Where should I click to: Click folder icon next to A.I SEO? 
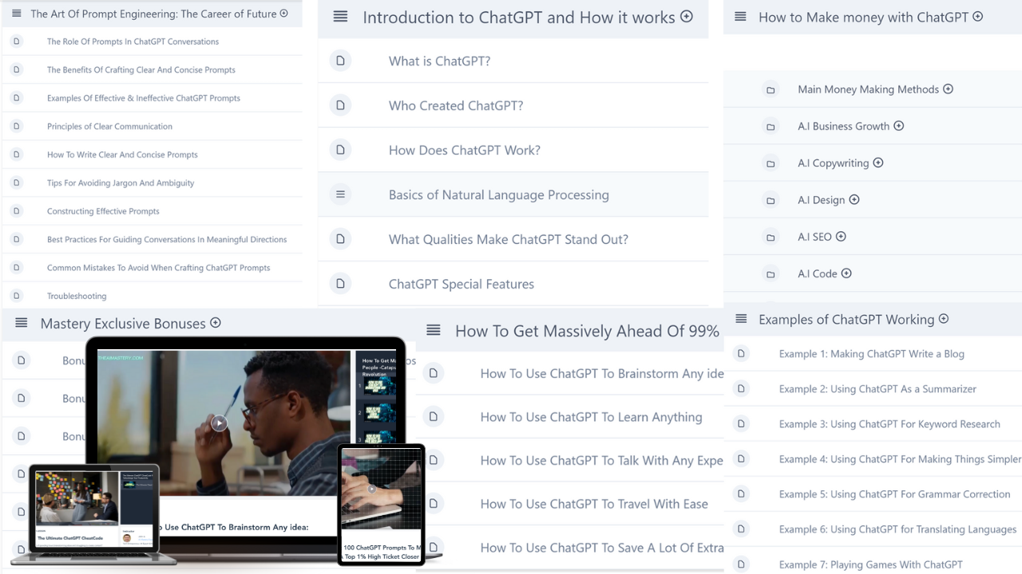point(770,238)
